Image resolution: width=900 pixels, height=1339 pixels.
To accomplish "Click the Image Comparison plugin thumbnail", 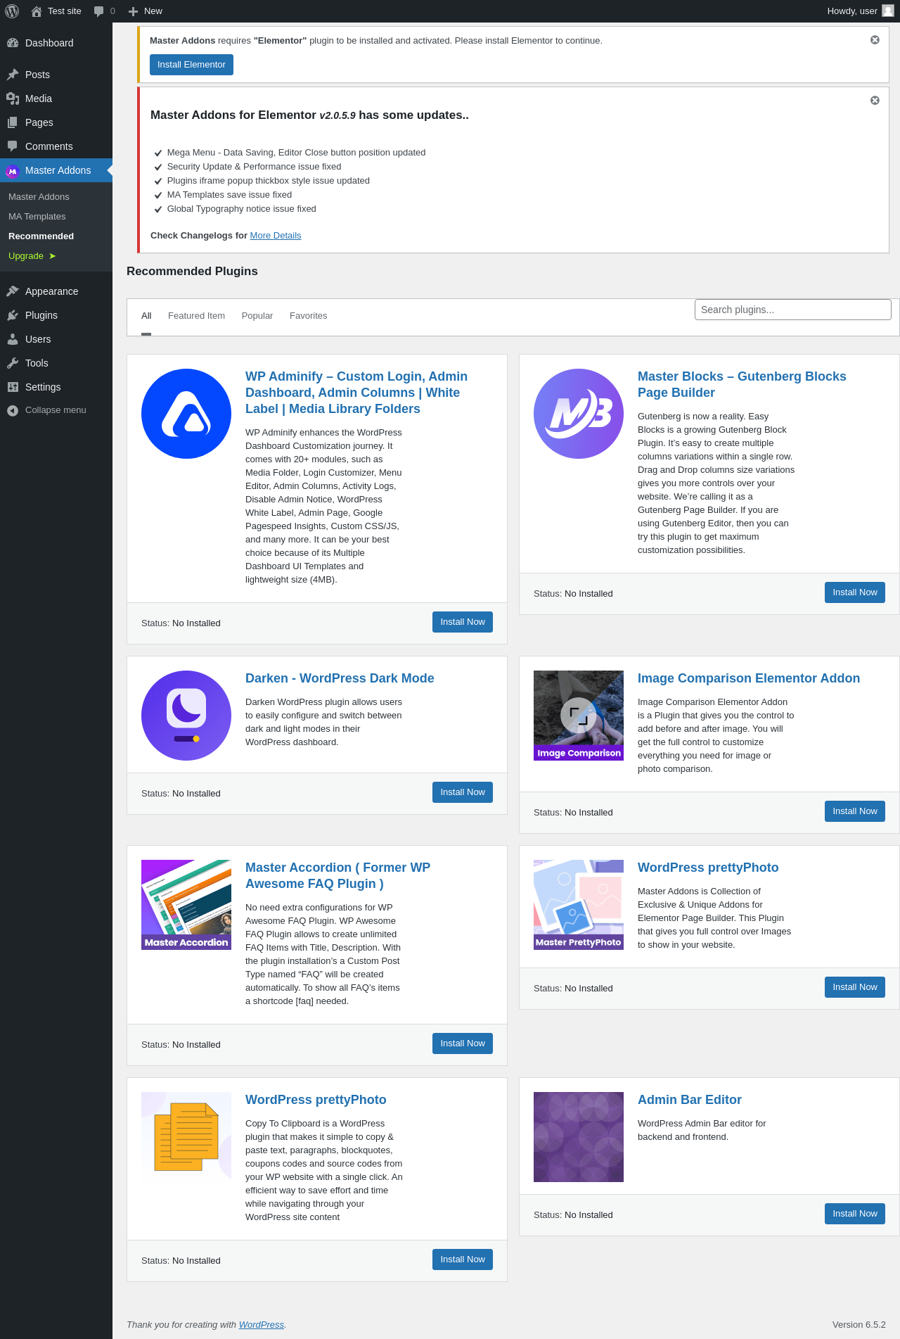I will pyautogui.click(x=579, y=716).
